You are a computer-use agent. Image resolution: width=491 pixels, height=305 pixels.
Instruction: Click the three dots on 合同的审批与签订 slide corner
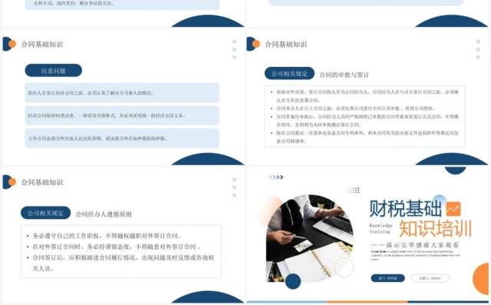[478, 49]
